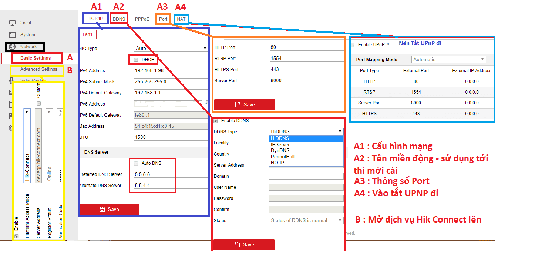Viewport: 535px width, 257px height.
Task: Switch to the TCP/IP tab
Action: [x=95, y=19]
